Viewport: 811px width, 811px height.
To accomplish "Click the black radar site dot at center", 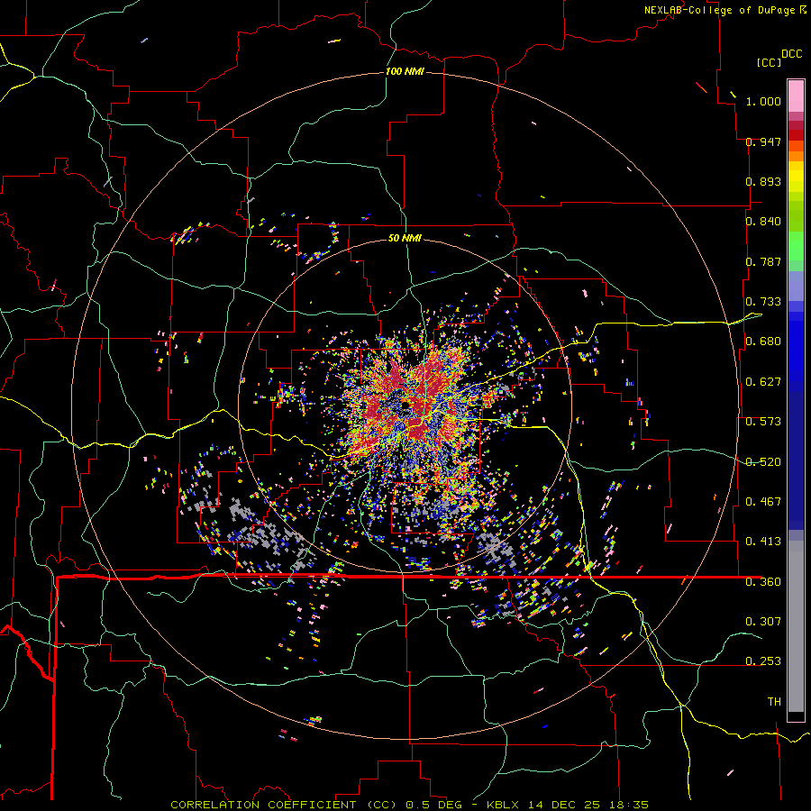I will coord(405,405).
